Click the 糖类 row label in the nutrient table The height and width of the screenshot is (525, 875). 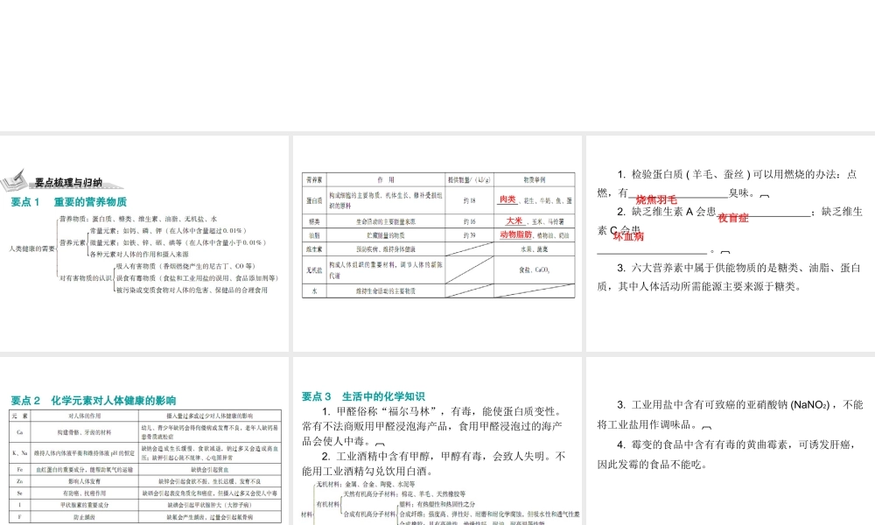(314, 221)
